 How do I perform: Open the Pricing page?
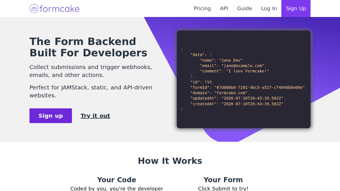tap(202, 8)
